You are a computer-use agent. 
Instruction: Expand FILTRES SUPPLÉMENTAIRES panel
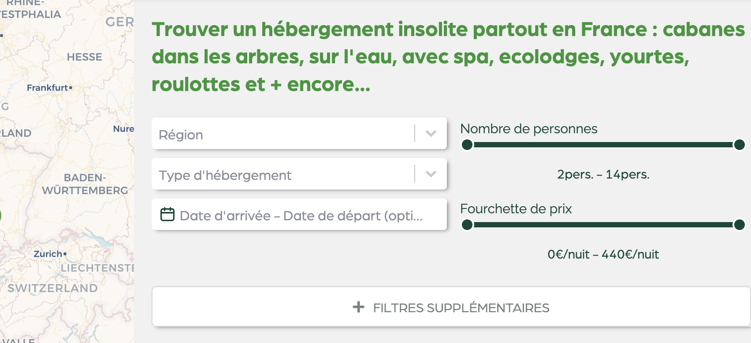tap(451, 307)
